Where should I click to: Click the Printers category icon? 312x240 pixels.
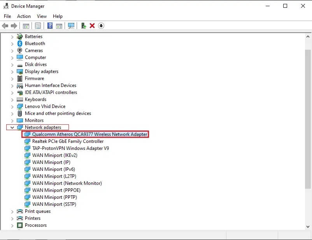point(20,218)
